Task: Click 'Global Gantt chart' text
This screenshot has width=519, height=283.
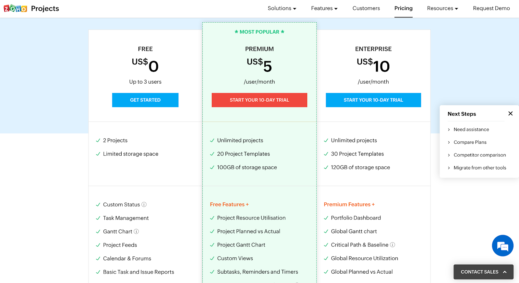Action: [x=354, y=232]
